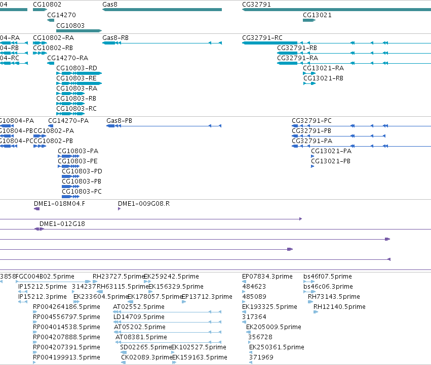Select EST label RH73143.5prime
This screenshot has width=431, height=365.
pos(334,297)
